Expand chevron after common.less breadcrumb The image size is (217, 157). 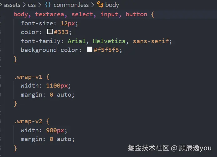[x=93, y=5]
